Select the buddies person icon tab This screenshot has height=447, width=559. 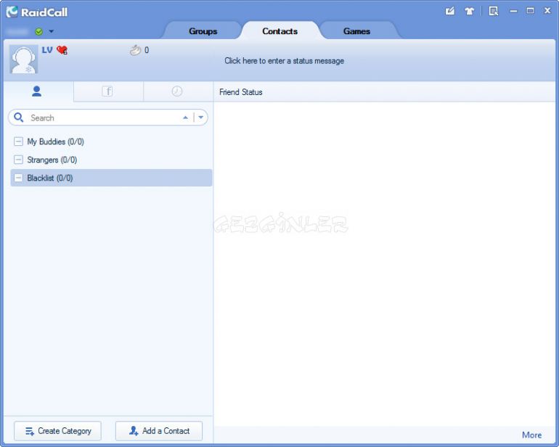(37, 91)
